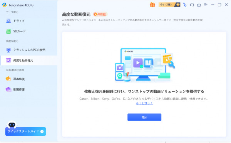Click the AI搭載 badge
The height and width of the screenshot is (143, 231).
[x=100, y=14]
